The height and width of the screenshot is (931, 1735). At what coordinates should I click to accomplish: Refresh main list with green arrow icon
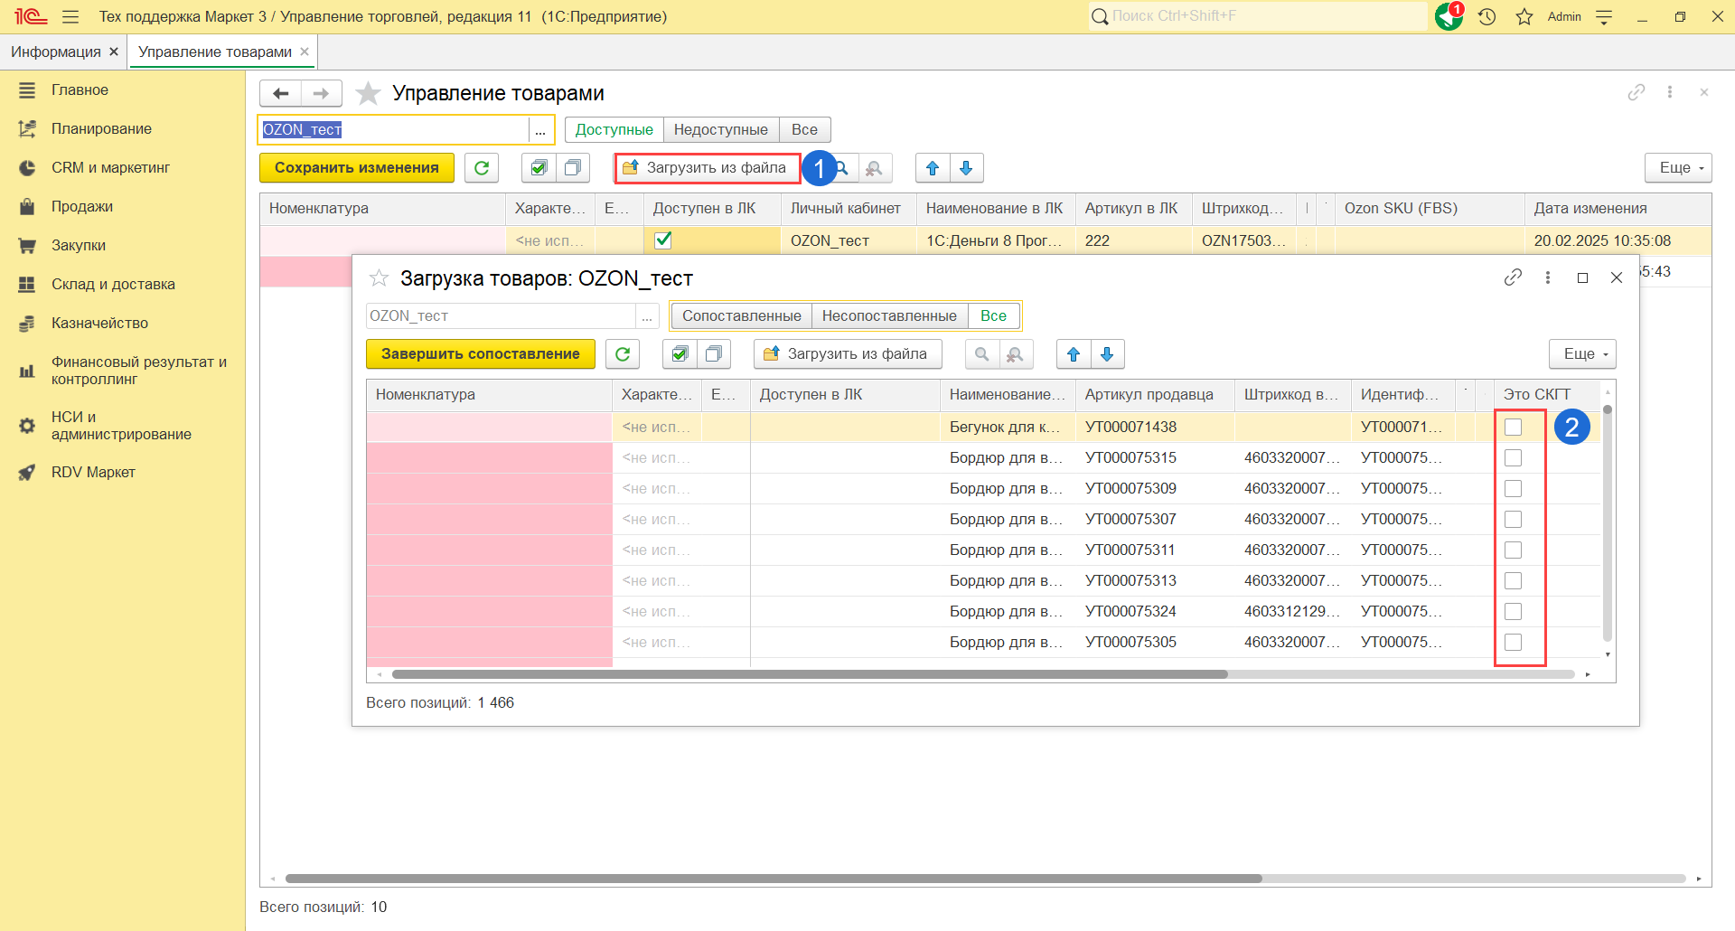click(x=482, y=167)
